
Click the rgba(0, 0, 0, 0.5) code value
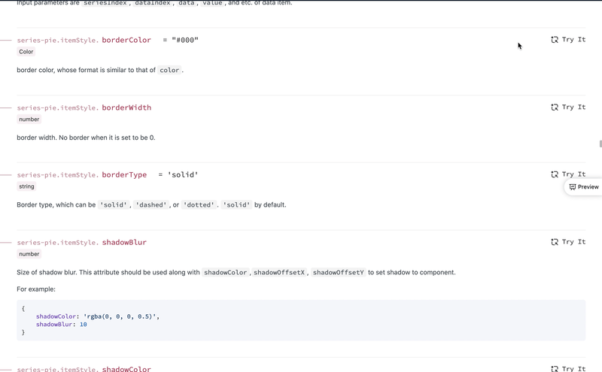pos(120,316)
